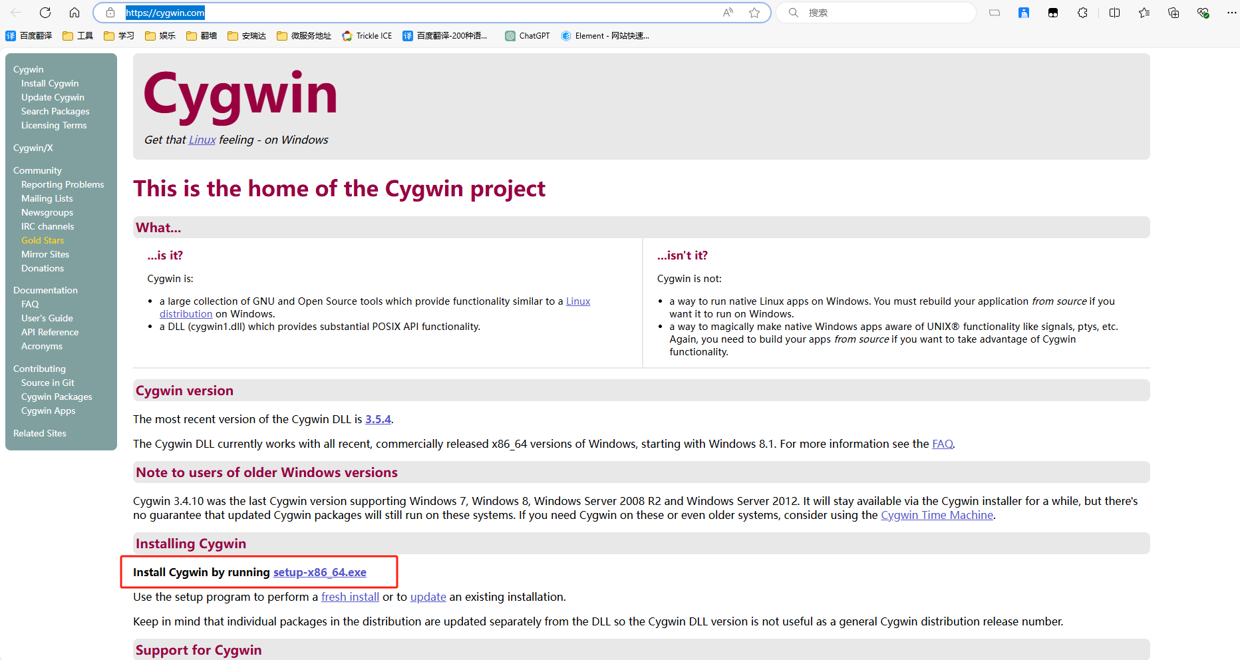1240x660 pixels.
Task: Reload the page with the refresh icon
Action: 45,13
